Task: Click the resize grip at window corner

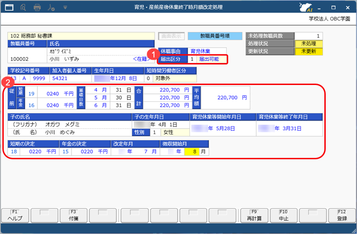Action: (354, 231)
